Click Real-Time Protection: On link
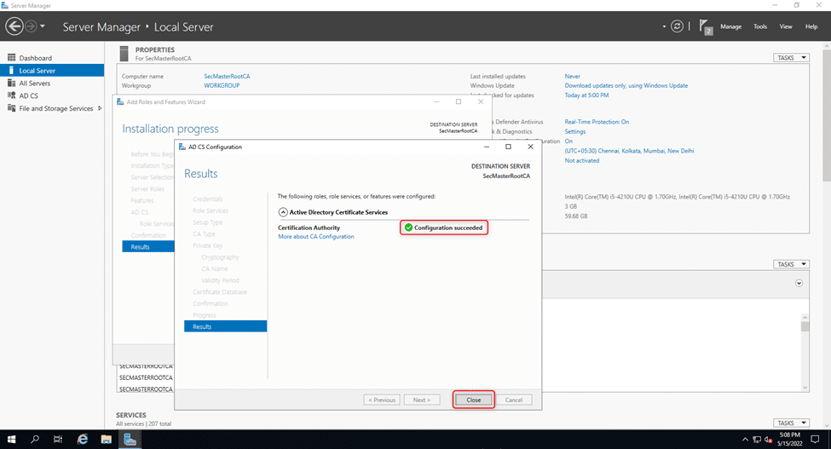The height and width of the screenshot is (449, 831). point(597,122)
